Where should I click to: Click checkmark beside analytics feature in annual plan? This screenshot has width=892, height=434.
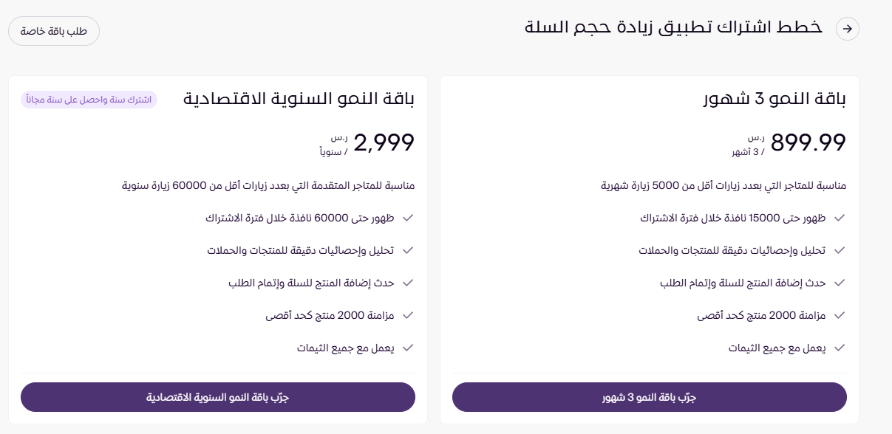coord(407,251)
